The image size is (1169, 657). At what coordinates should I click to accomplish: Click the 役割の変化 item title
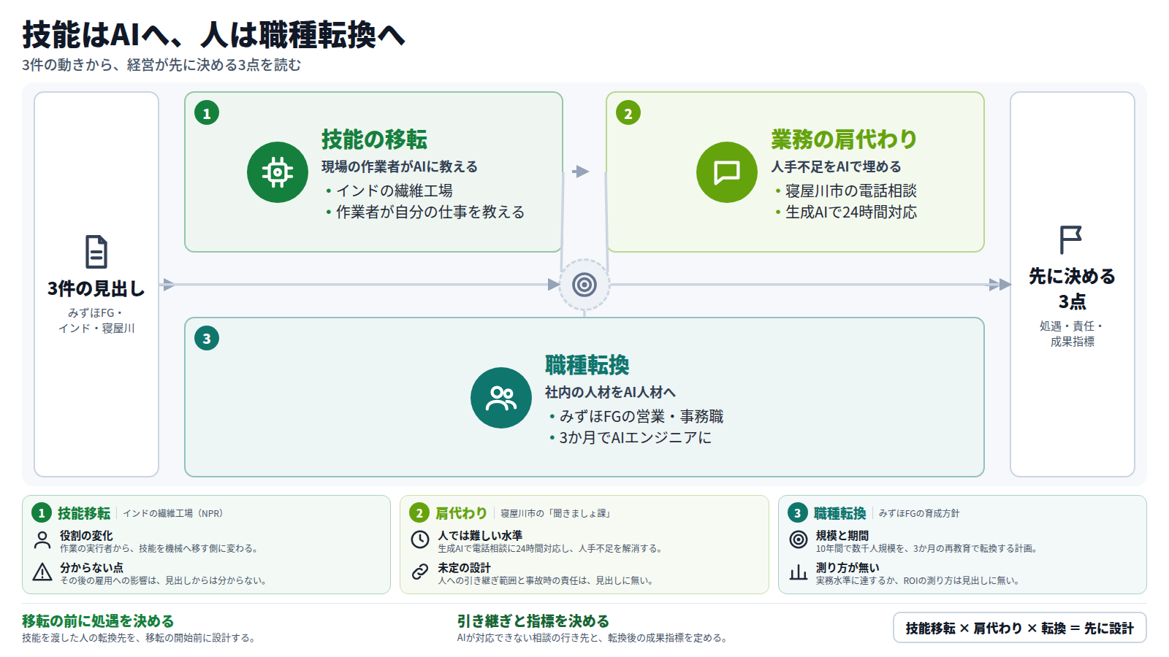(86, 535)
